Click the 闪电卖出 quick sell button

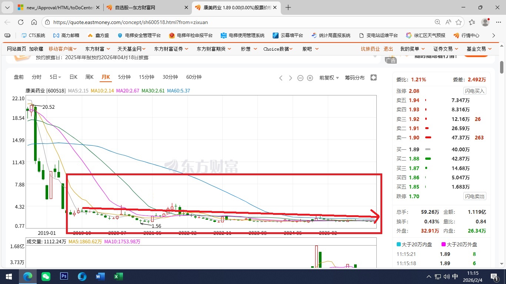pos(475,196)
